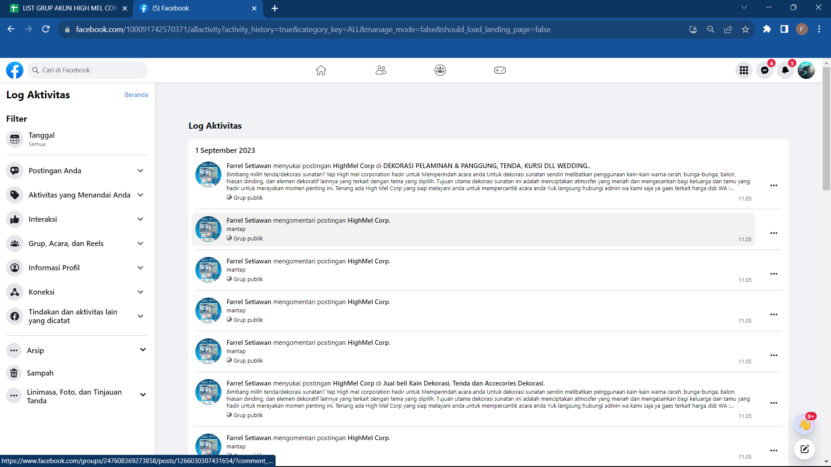Open the account profile avatar menu
The width and height of the screenshot is (831, 467).
[x=806, y=70]
